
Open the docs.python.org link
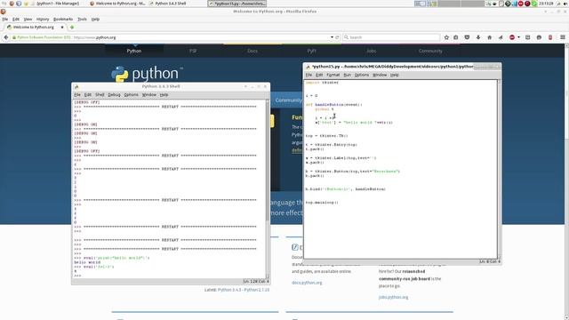pos(307,283)
